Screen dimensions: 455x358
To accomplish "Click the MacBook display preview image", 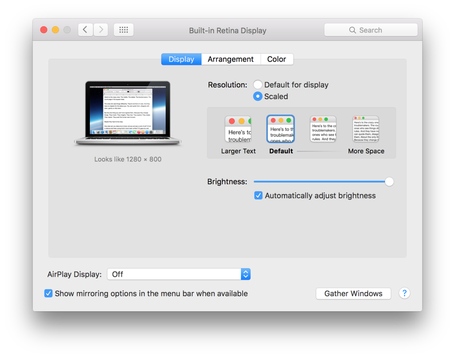I will point(128,113).
